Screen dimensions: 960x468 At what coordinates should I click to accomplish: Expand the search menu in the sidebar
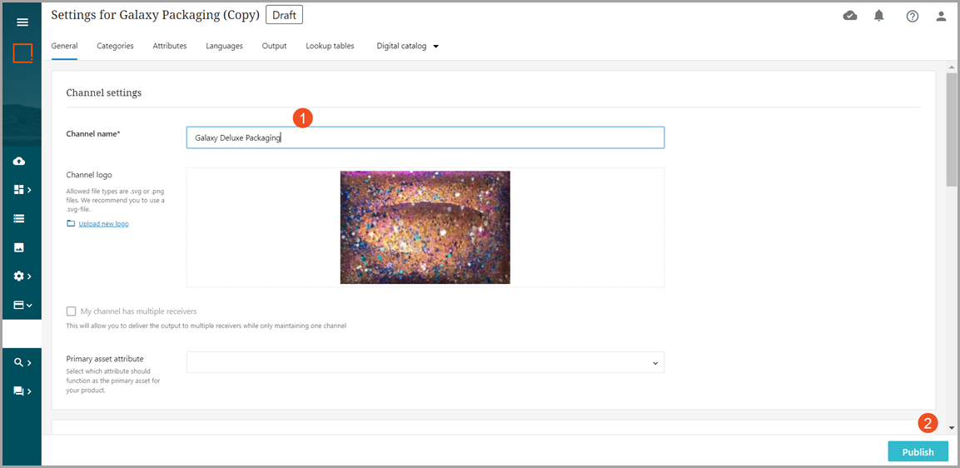pyautogui.click(x=22, y=362)
